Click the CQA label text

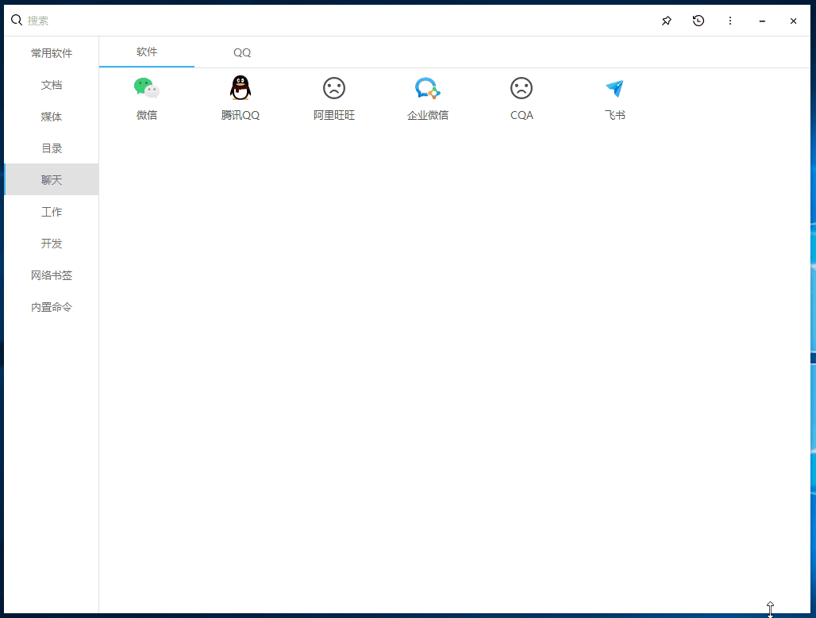tap(522, 115)
